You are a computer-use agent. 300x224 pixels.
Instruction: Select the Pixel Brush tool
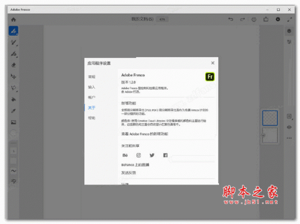point(13,31)
